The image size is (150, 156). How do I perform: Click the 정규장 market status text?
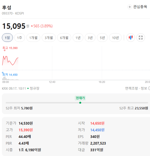point(34,88)
